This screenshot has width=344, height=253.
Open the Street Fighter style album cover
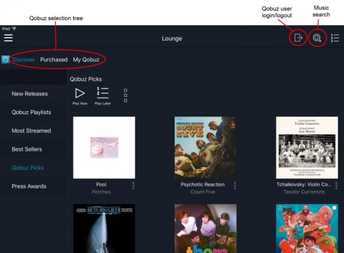pos(307,229)
